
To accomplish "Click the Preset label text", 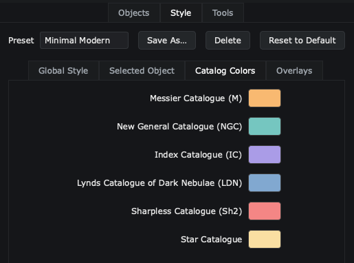I will click(21, 41).
